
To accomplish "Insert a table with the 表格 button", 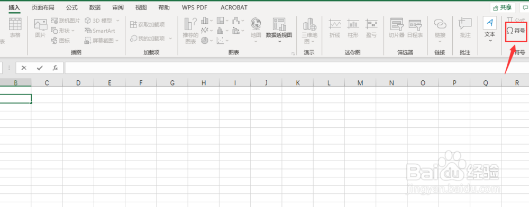I will tap(15, 27).
